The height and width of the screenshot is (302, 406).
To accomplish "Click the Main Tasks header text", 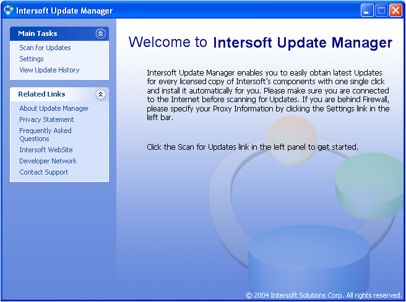I will (38, 33).
